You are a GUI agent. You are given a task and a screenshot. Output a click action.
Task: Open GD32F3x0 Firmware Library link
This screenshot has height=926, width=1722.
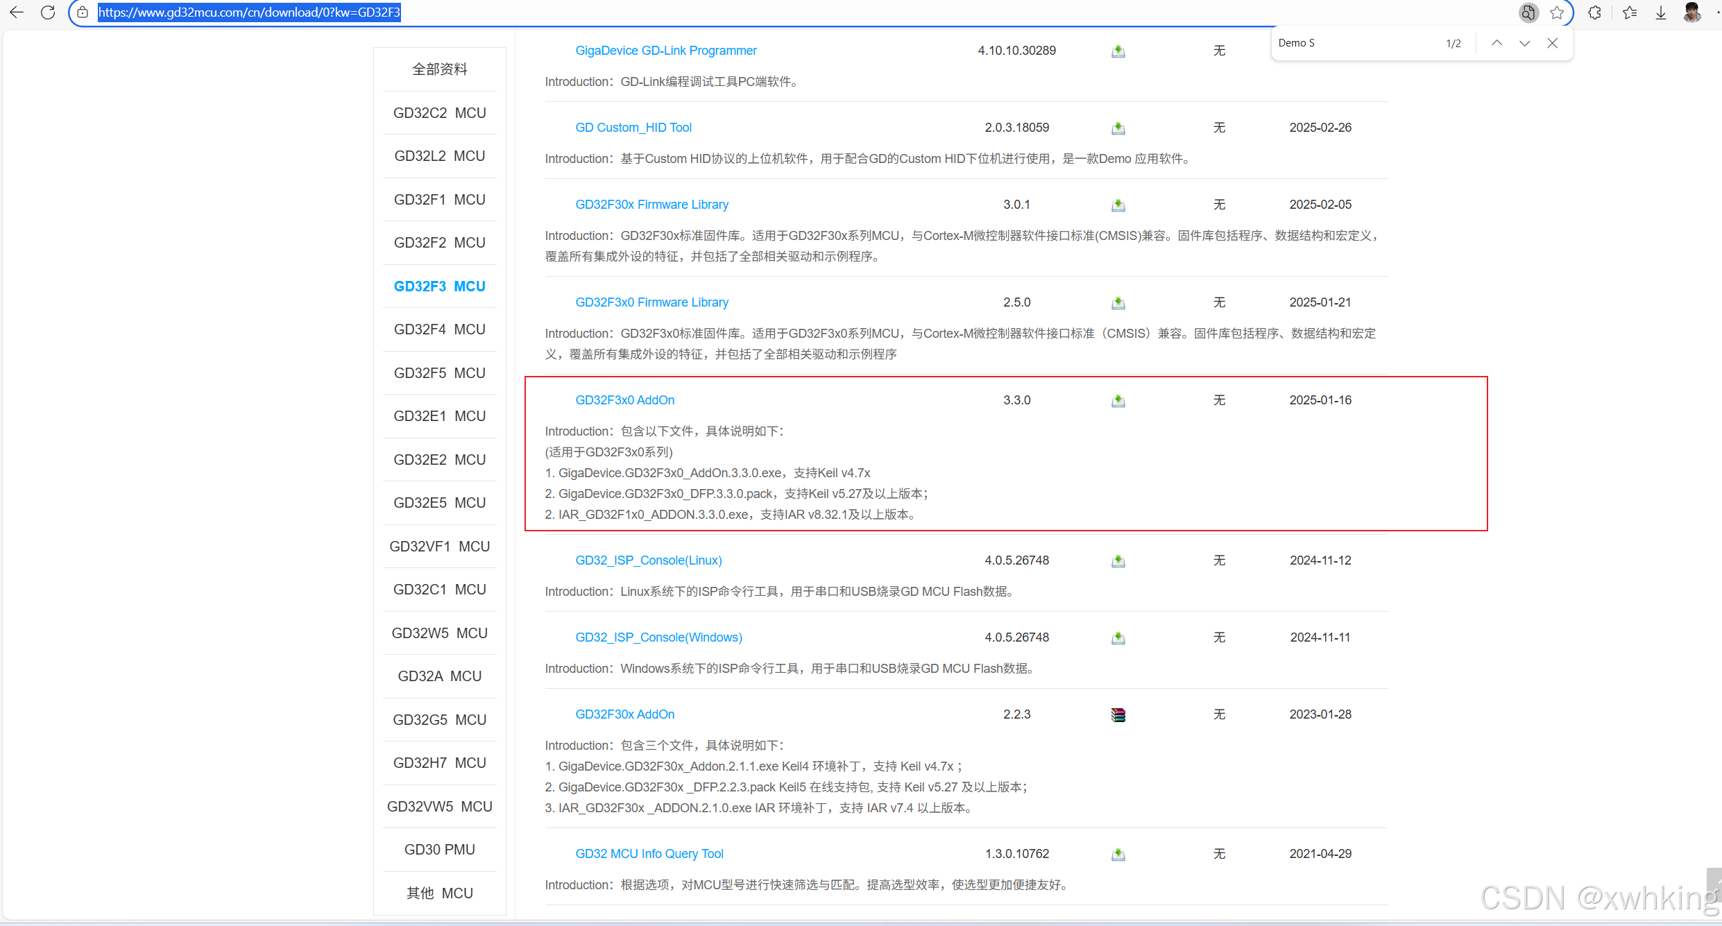pyautogui.click(x=651, y=302)
